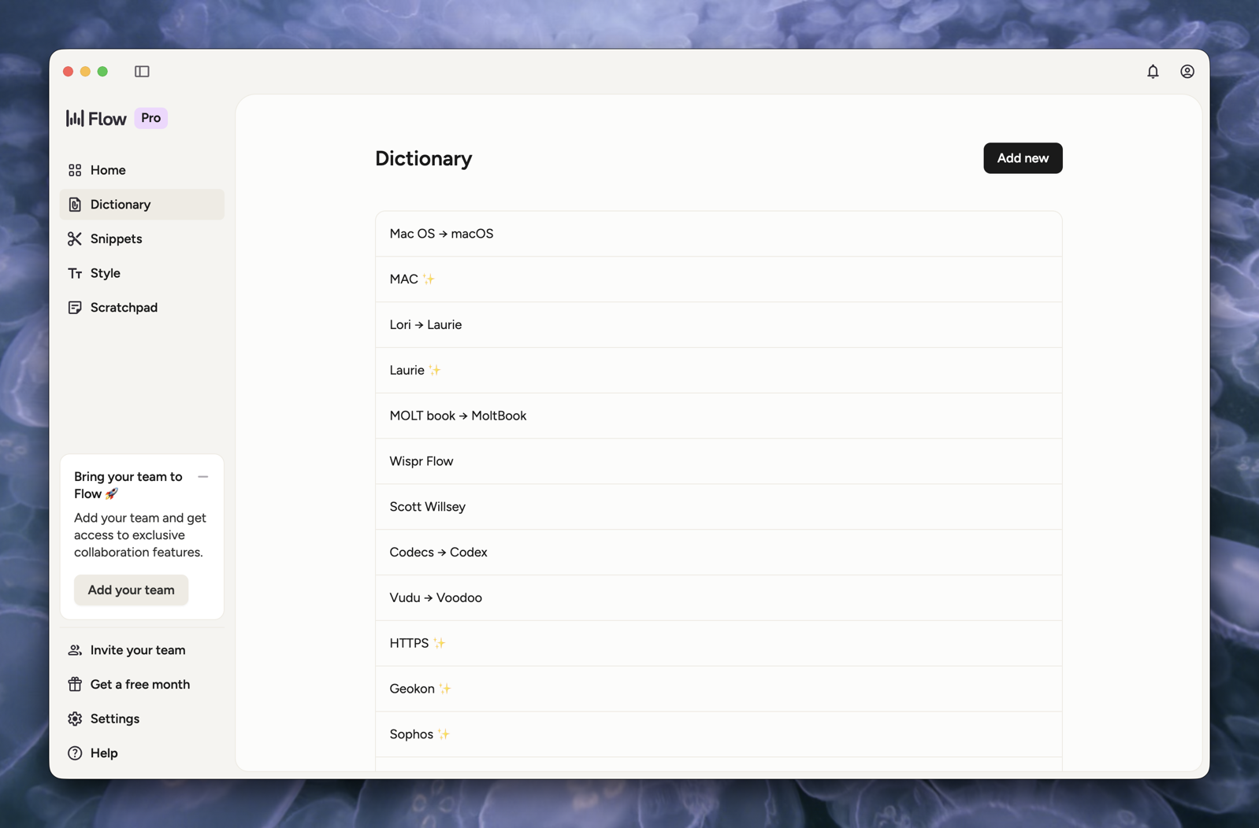1259x828 pixels.
Task: Select the Scott Willsey entry
Action: (x=719, y=507)
